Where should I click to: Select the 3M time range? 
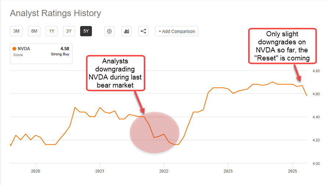16,32
